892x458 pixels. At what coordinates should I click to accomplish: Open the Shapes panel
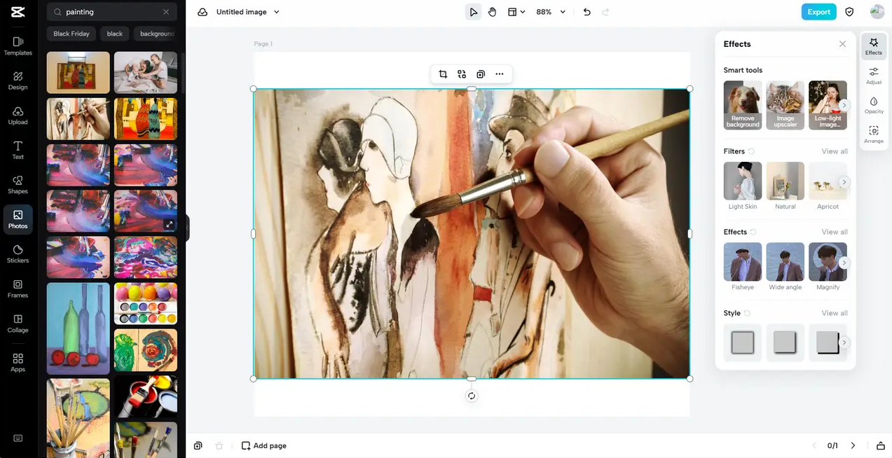point(18,185)
